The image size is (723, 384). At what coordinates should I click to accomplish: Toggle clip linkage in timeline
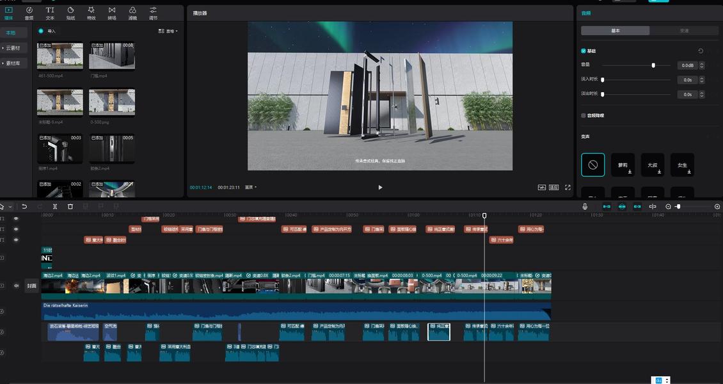click(x=637, y=207)
